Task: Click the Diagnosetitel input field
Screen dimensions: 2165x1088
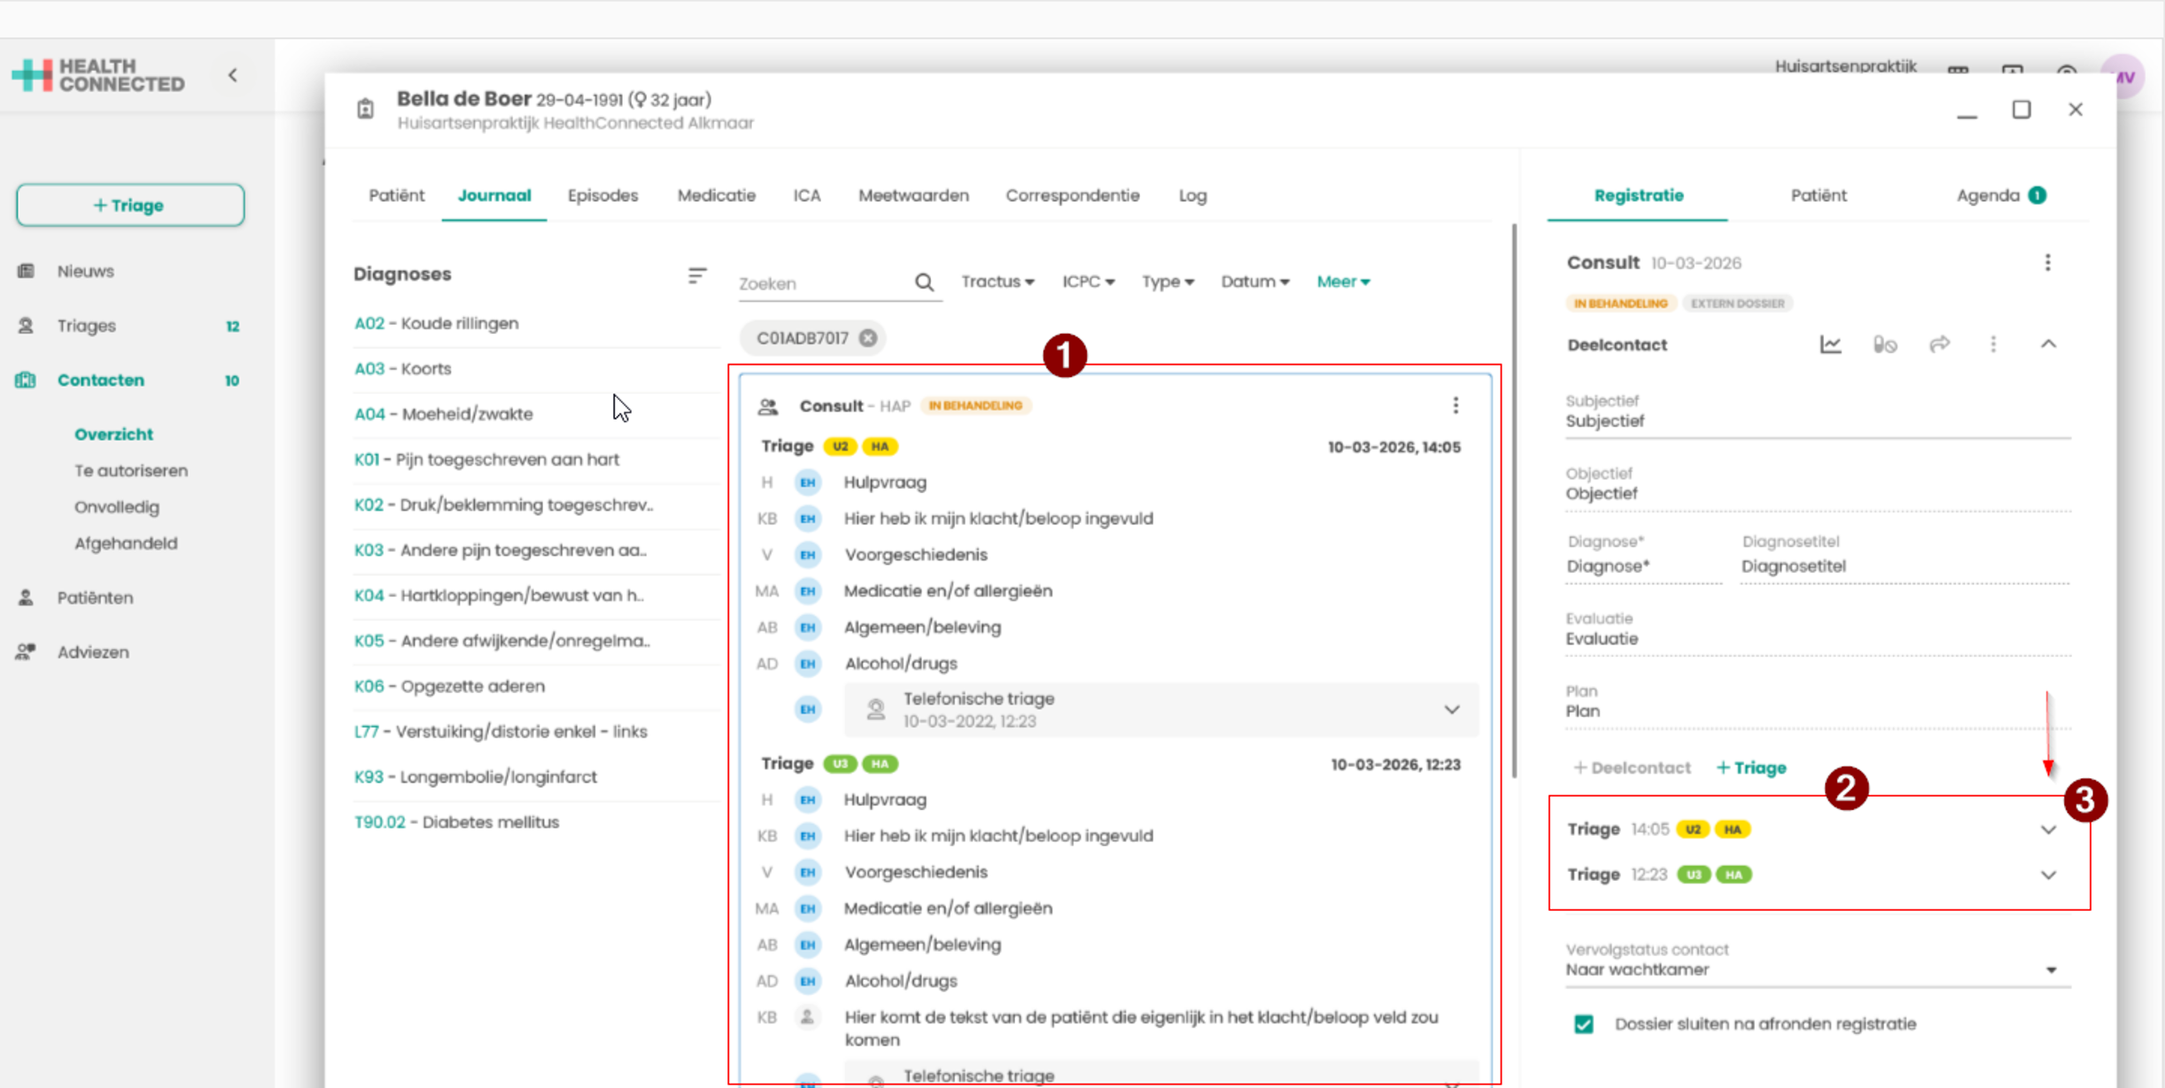Action: pos(1905,559)
